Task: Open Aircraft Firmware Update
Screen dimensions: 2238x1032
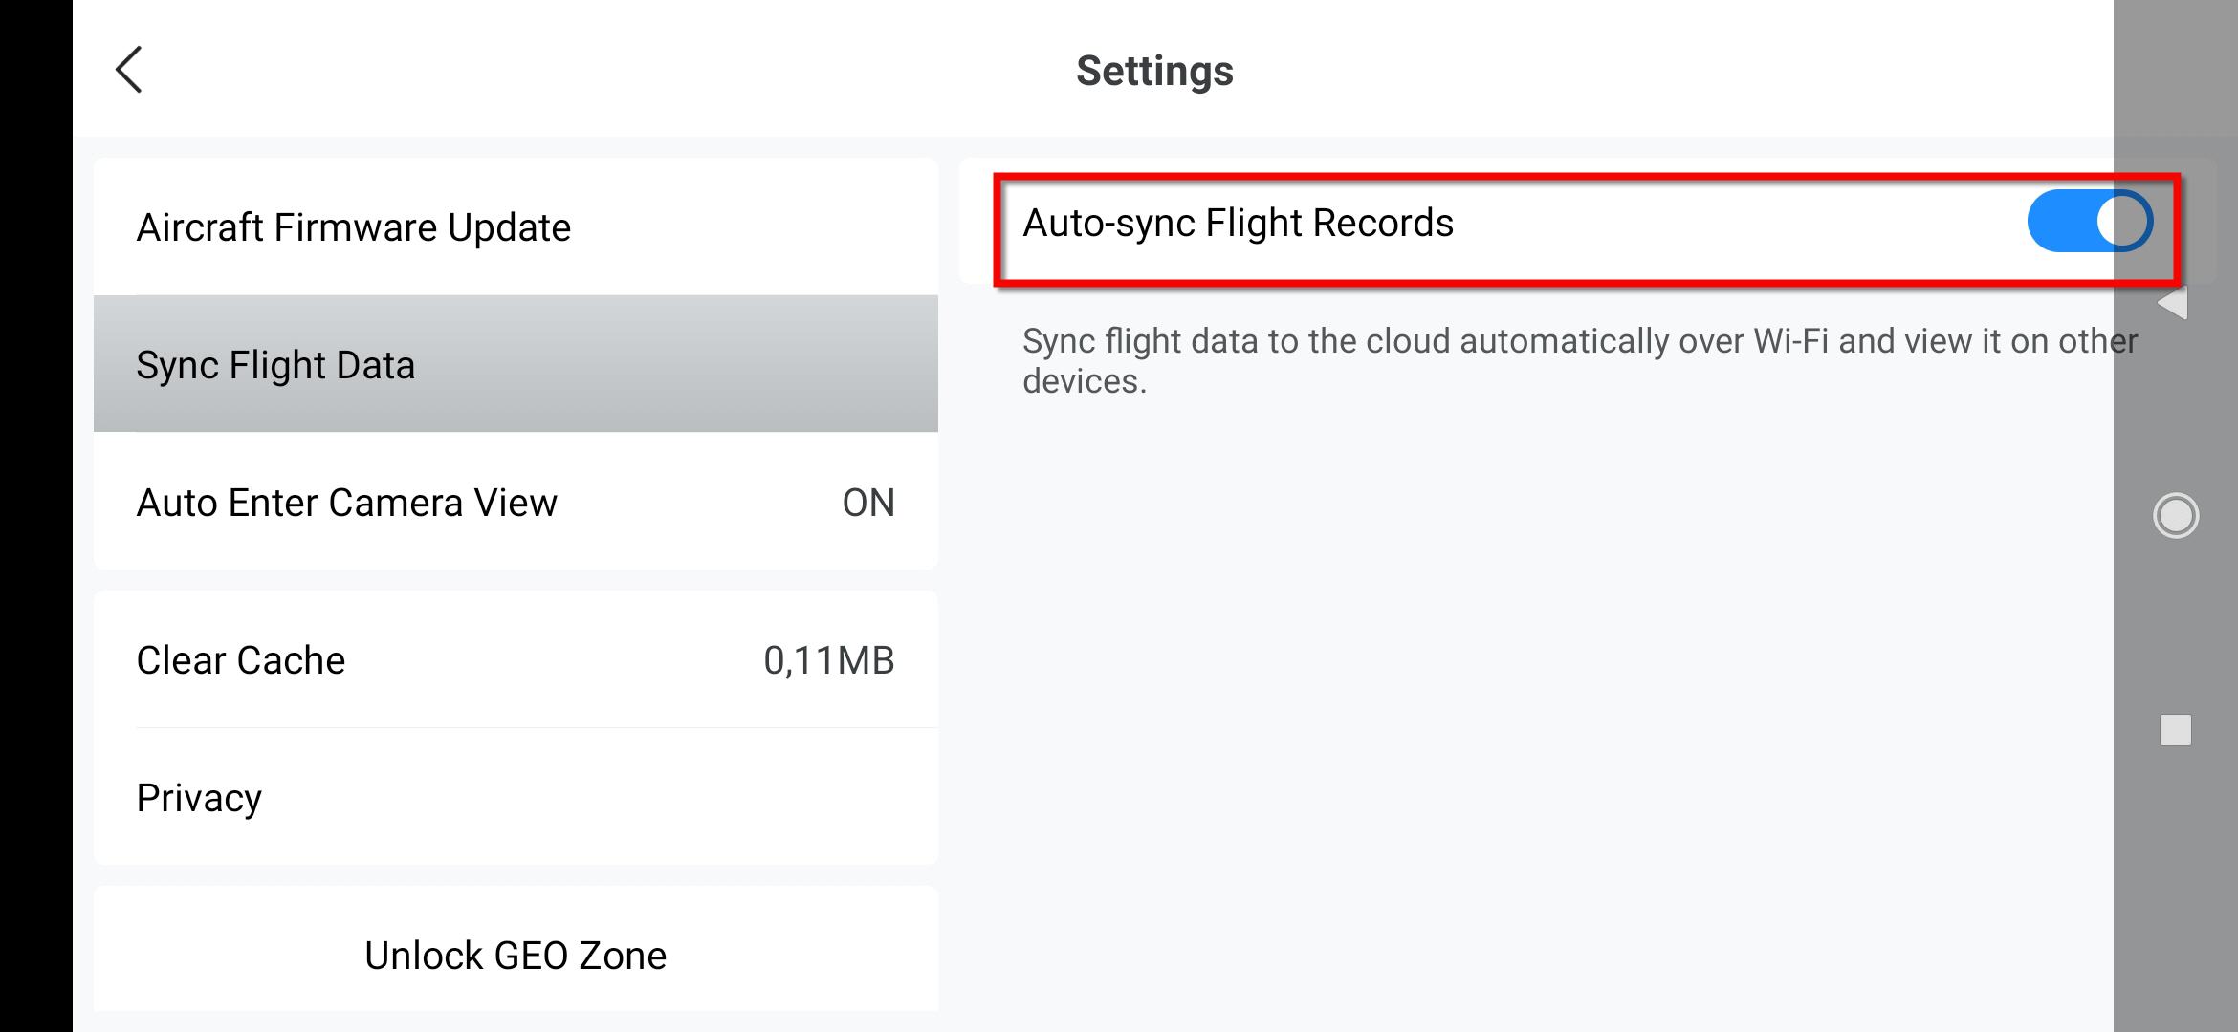Action: point(354,227)
